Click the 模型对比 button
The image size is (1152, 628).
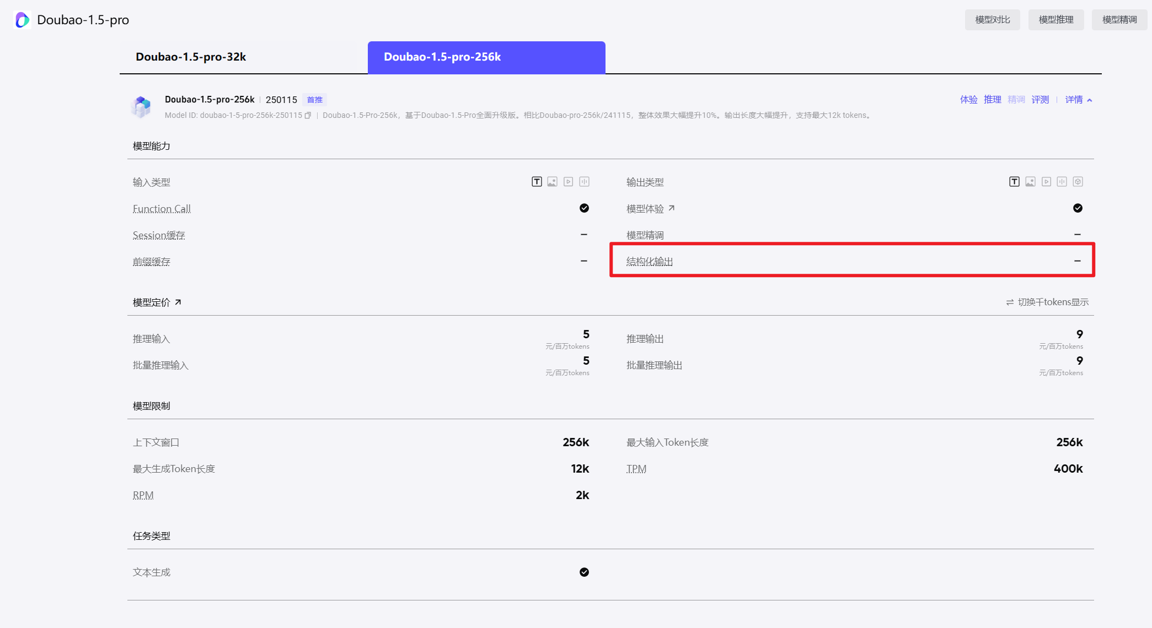tap(992, 20)
